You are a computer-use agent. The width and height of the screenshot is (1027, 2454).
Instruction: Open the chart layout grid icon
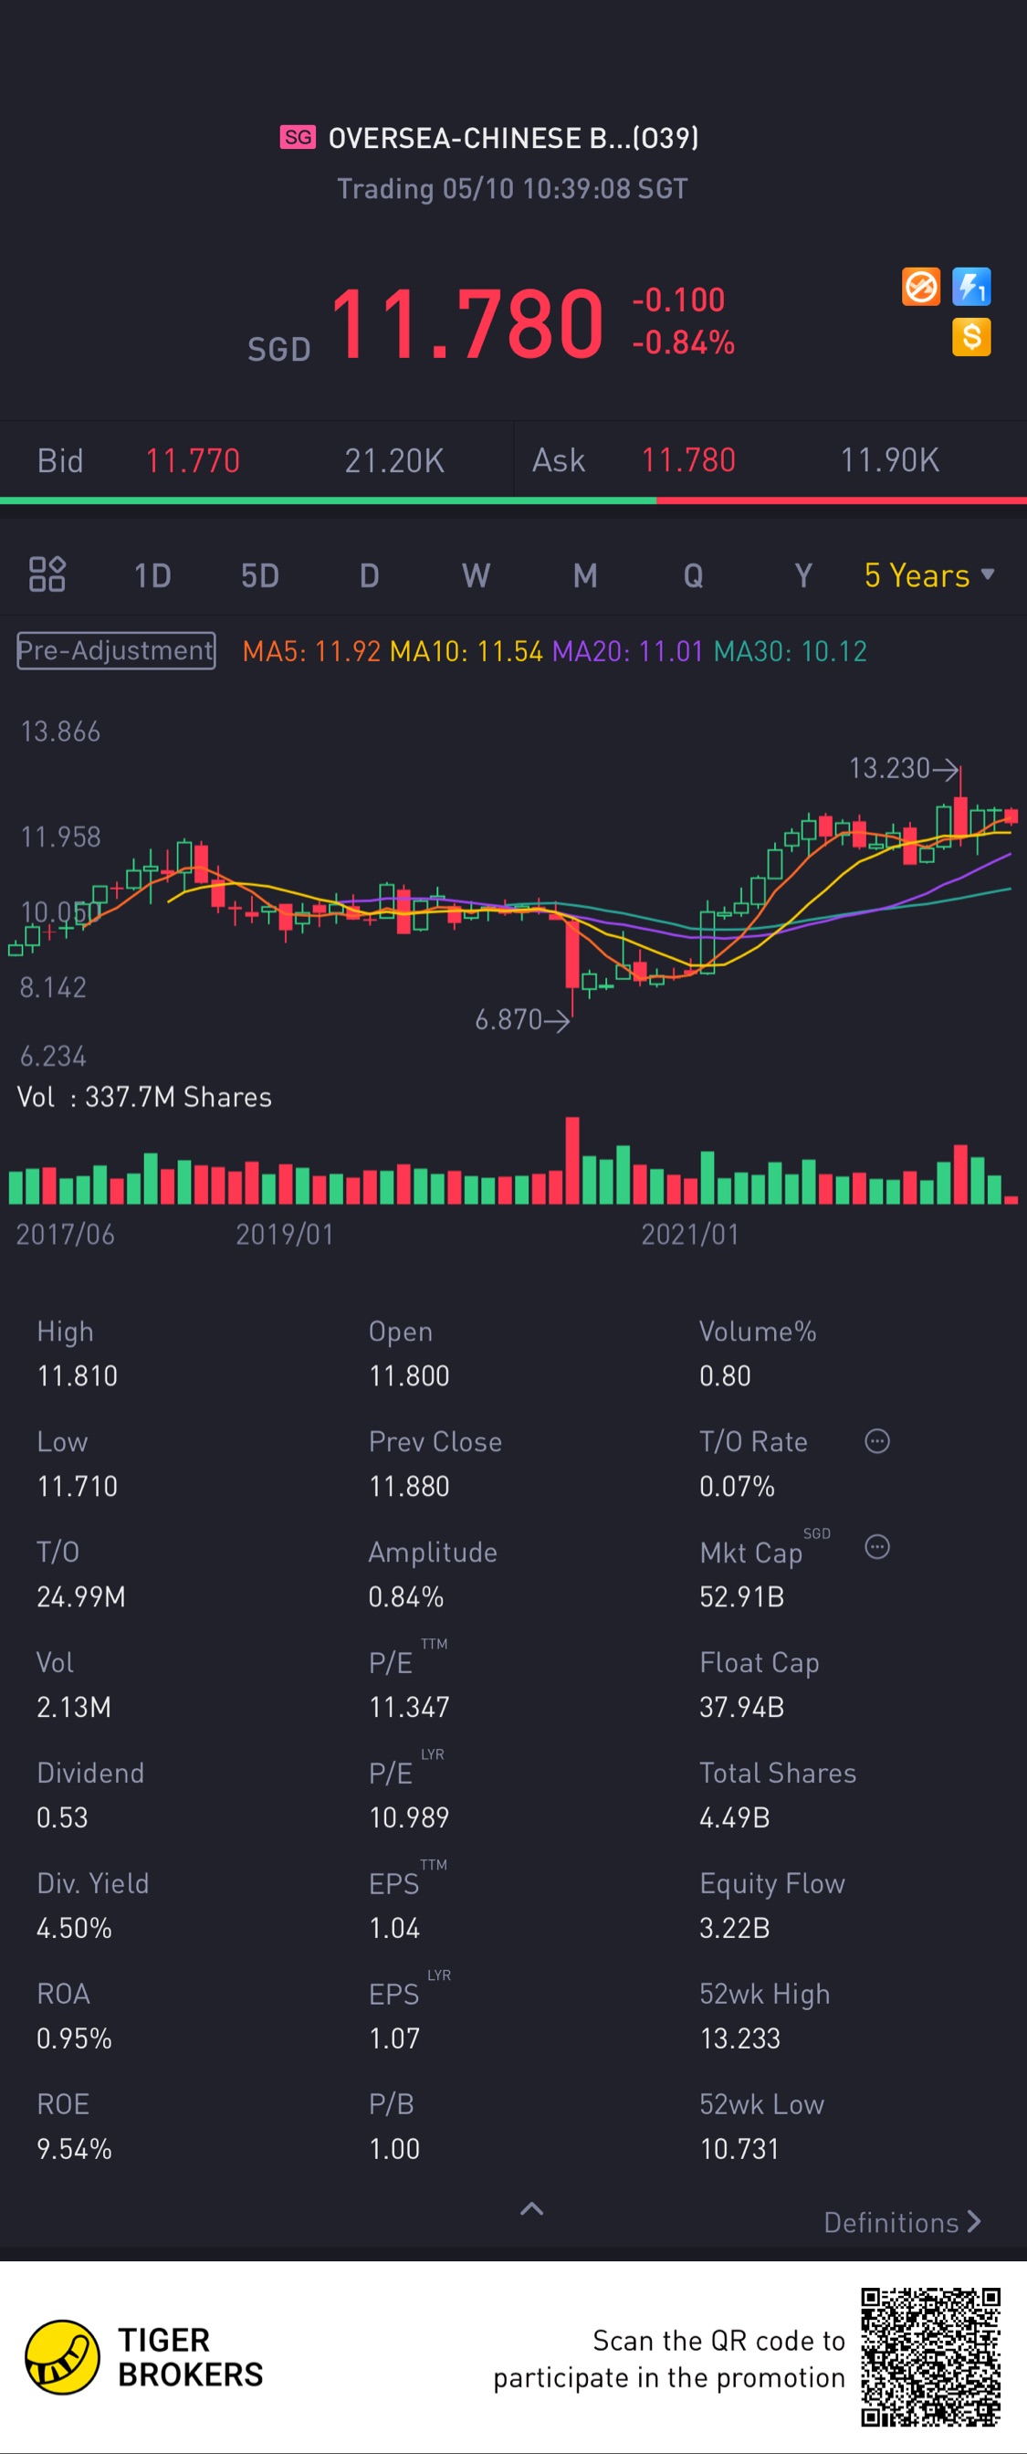point(47,574)
